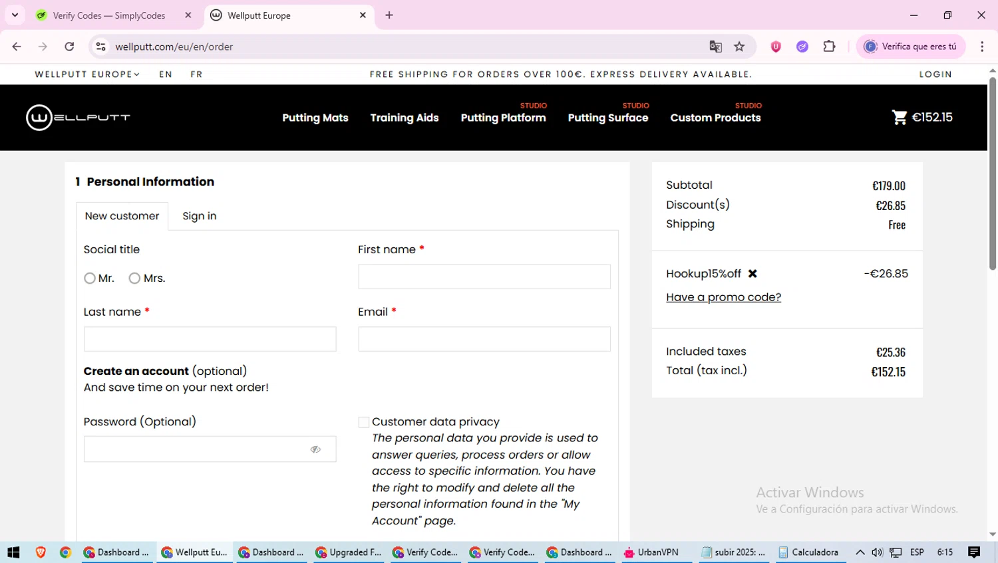Screen dimensions: 998x563
Task: Open the Chrome icon pinned in taskbar
Action: (x=65, y=552)
